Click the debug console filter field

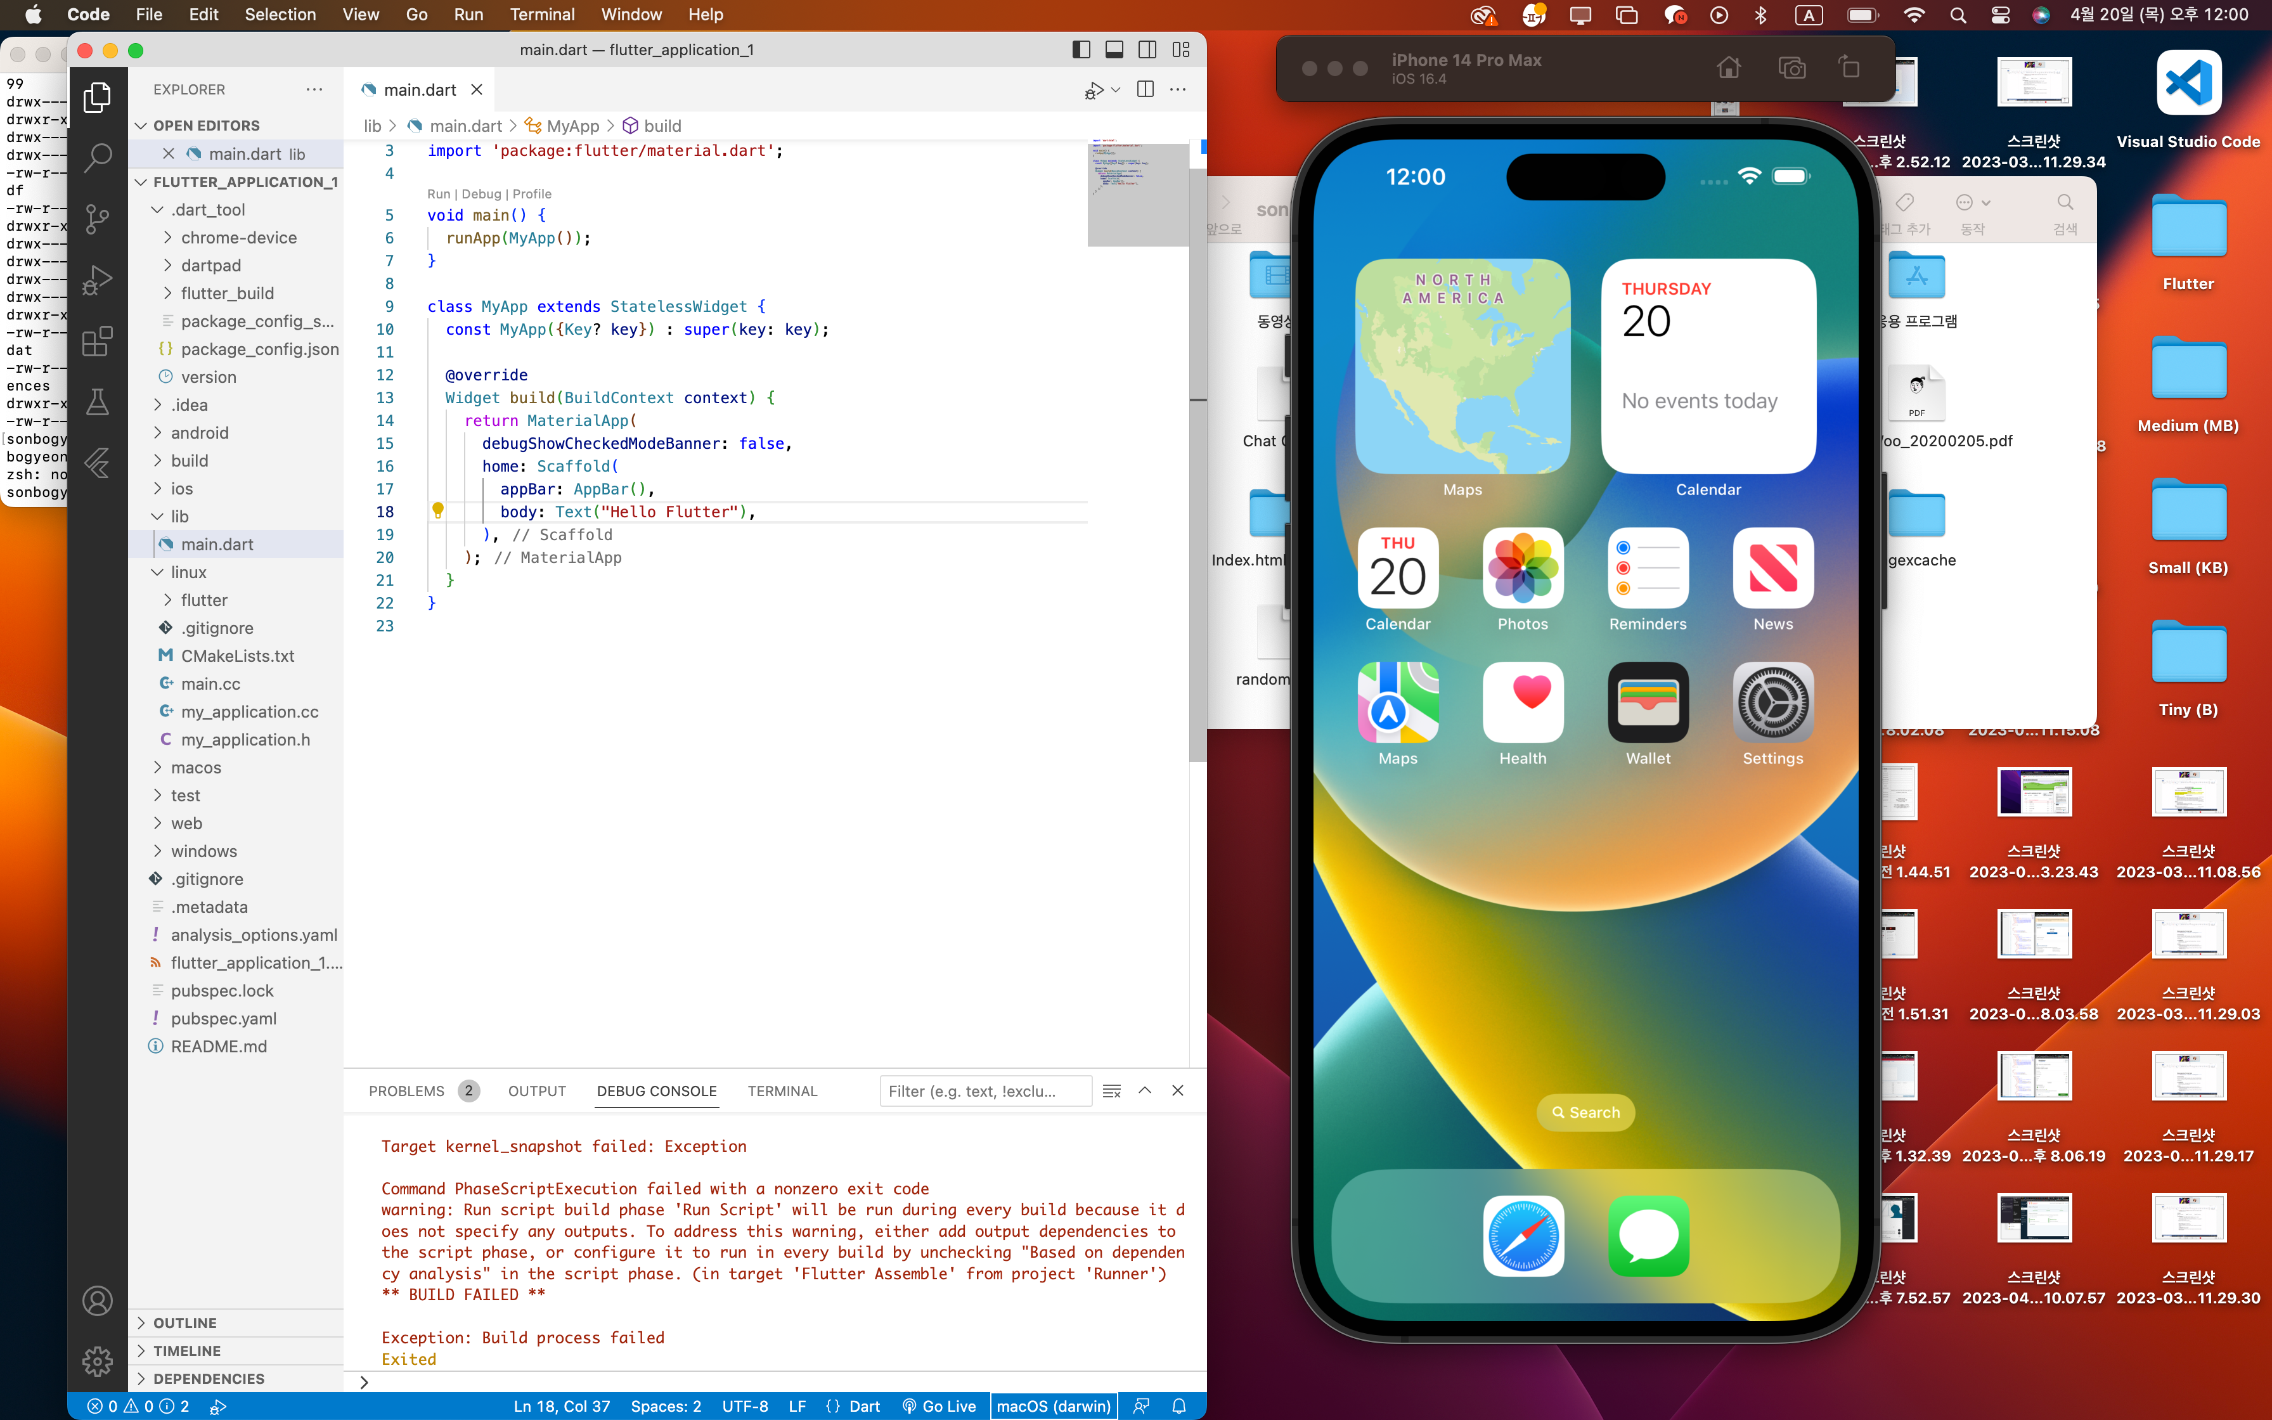[985, 1090]
